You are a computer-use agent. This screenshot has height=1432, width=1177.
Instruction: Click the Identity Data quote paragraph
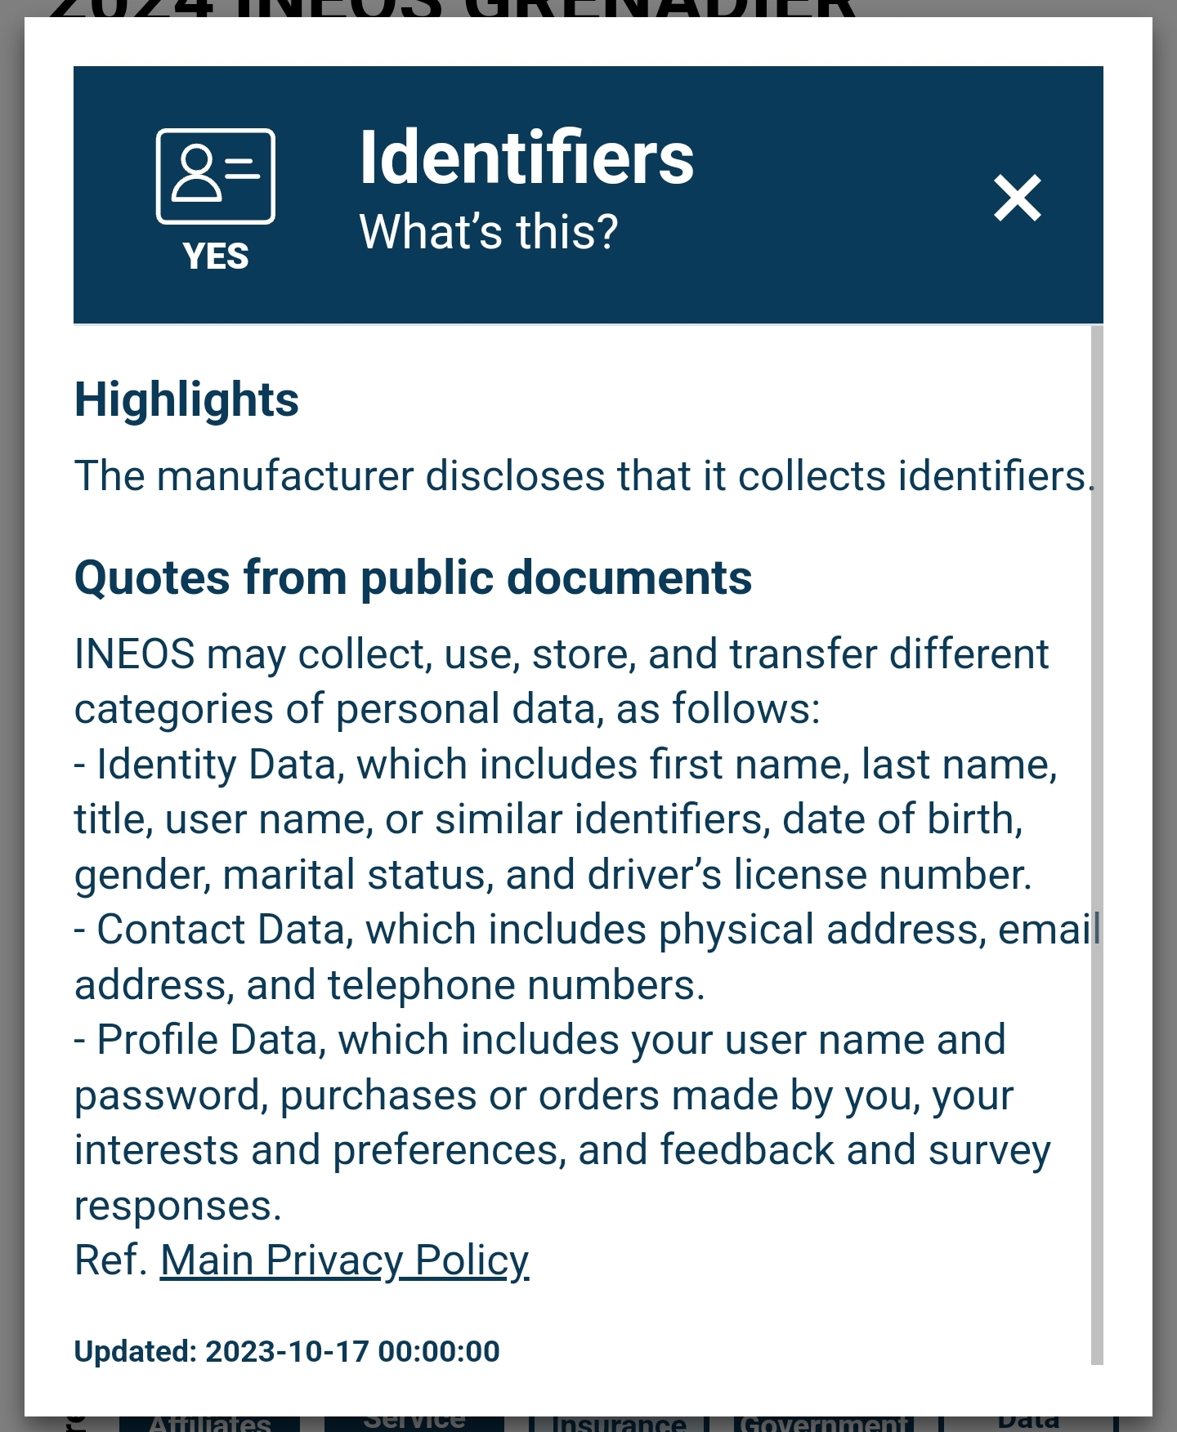tap(564, 819)
